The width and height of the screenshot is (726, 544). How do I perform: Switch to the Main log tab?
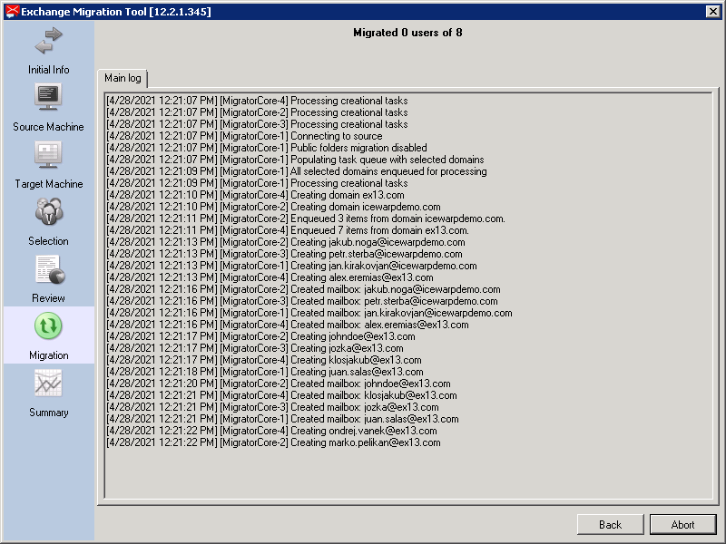[x=123, y=78]
